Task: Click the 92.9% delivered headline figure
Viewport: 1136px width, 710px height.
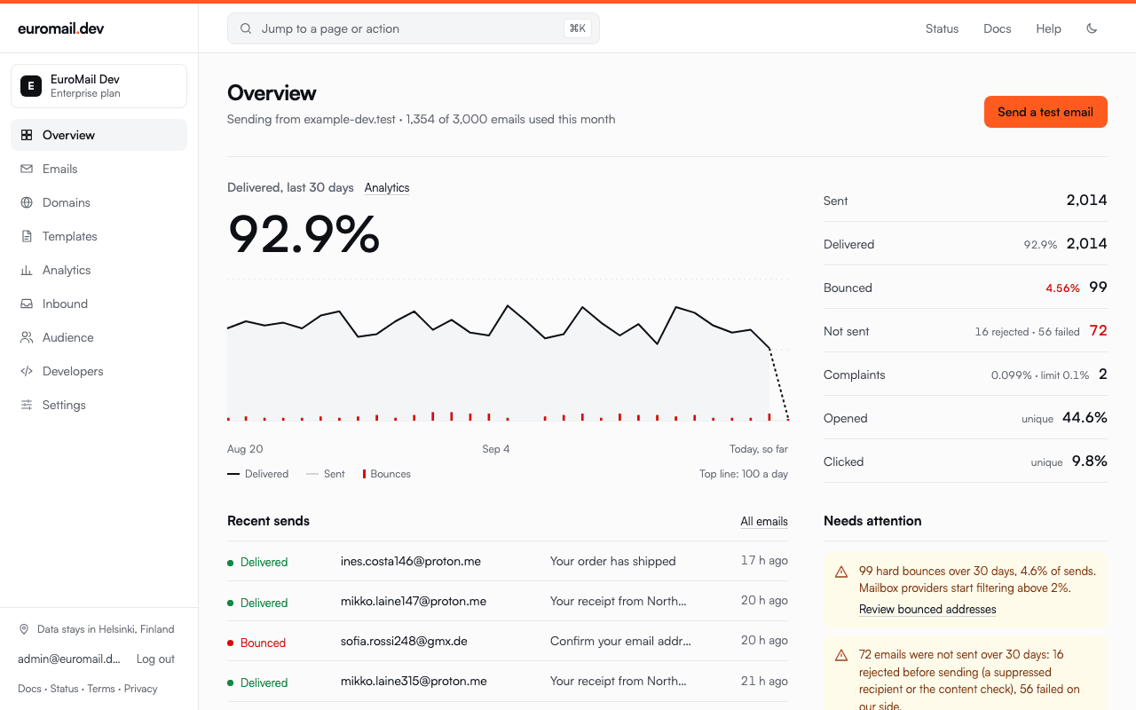Action: [304, 234]
